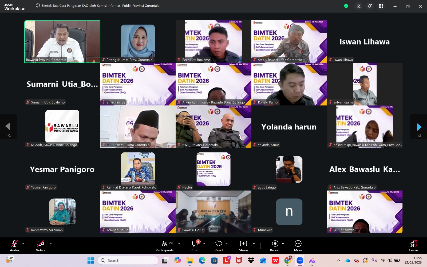The image size is (427, 267).
Task: Open Microsoft Store from taskbar
Action: point(214,261)
